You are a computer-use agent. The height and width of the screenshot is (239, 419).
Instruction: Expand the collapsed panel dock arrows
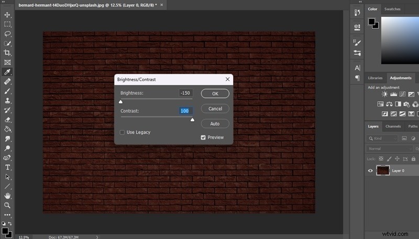coord(360,2)
